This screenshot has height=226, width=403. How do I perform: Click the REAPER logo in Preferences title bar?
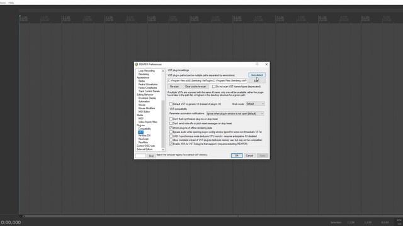pos(137,64)
